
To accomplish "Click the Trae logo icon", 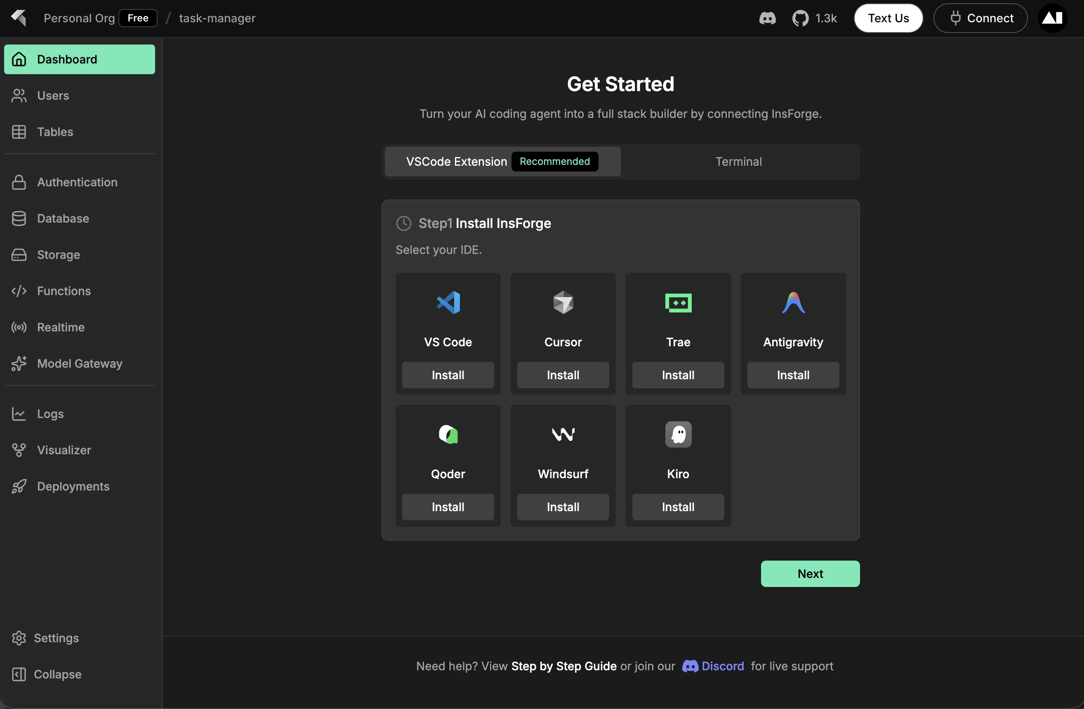I will click(x=678, y=303).
